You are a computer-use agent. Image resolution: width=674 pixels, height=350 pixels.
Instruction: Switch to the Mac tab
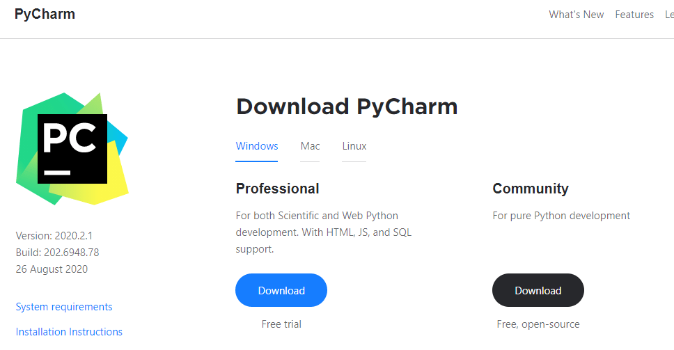[x=310, y=146]
